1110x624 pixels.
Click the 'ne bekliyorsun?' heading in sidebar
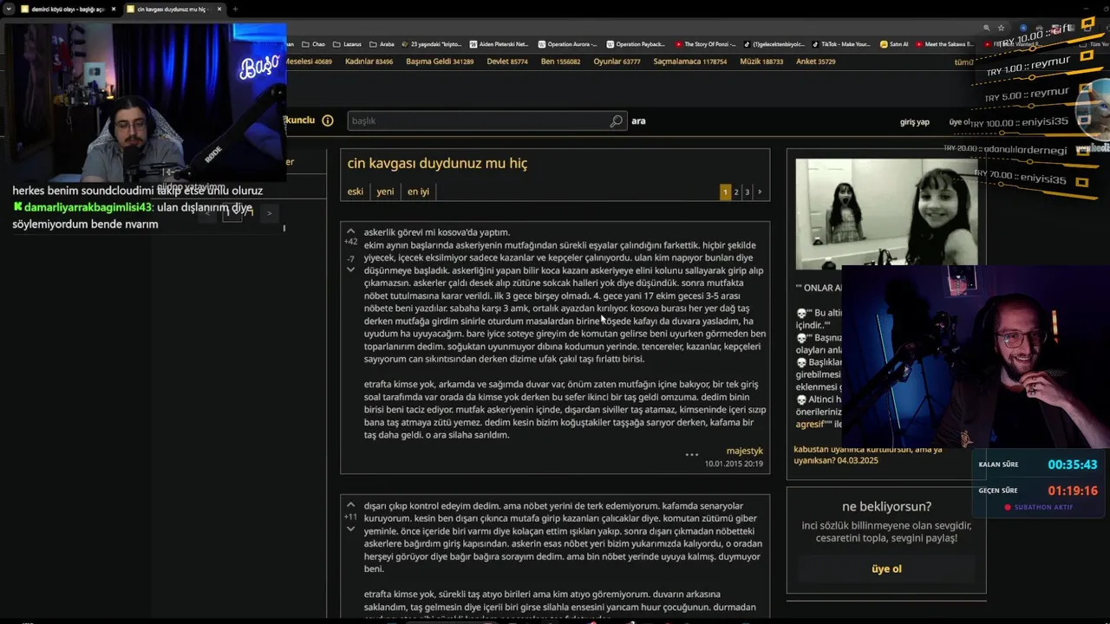(x=886, y=506)
